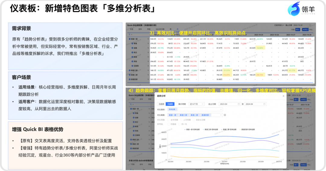
Task: Switch to 财年 tab in 高效对比 table
Action: [140, 29]
